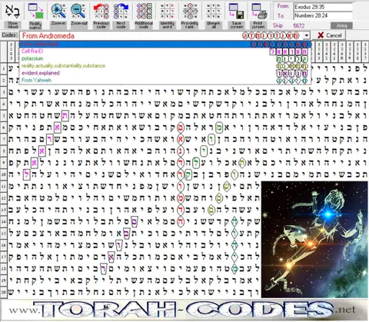Click the Zoom-out magnifier icon
Viewport: 369px width, 322px height.
click(78, 11)
